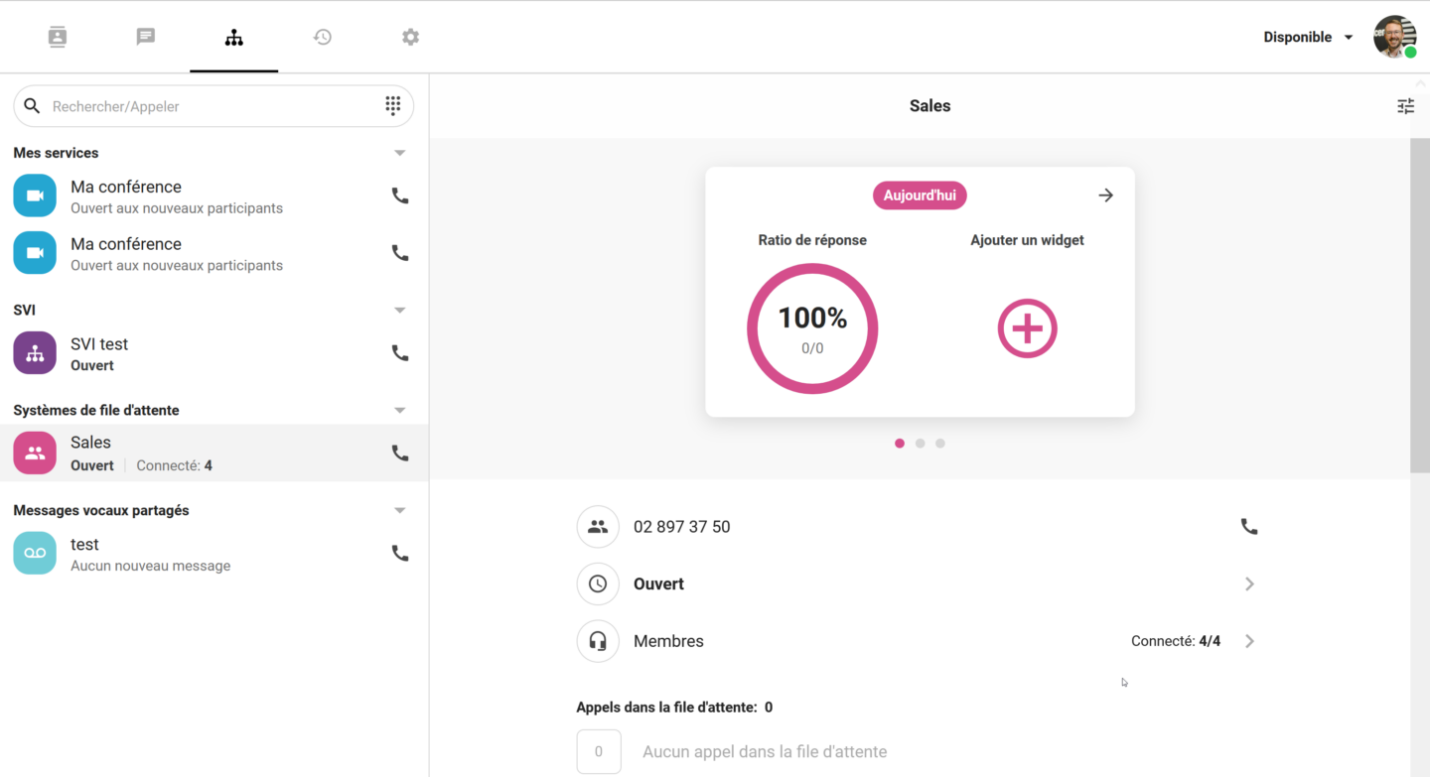
Task: Open the dial pad in the search bar
Action: coord(392,105)
